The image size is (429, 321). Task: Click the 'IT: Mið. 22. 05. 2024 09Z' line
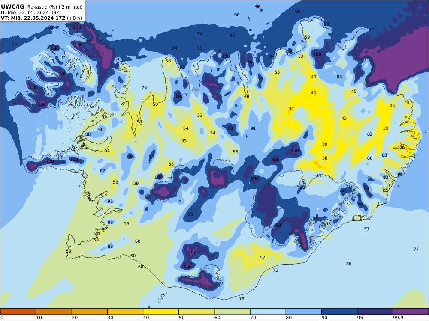(30, 12)
